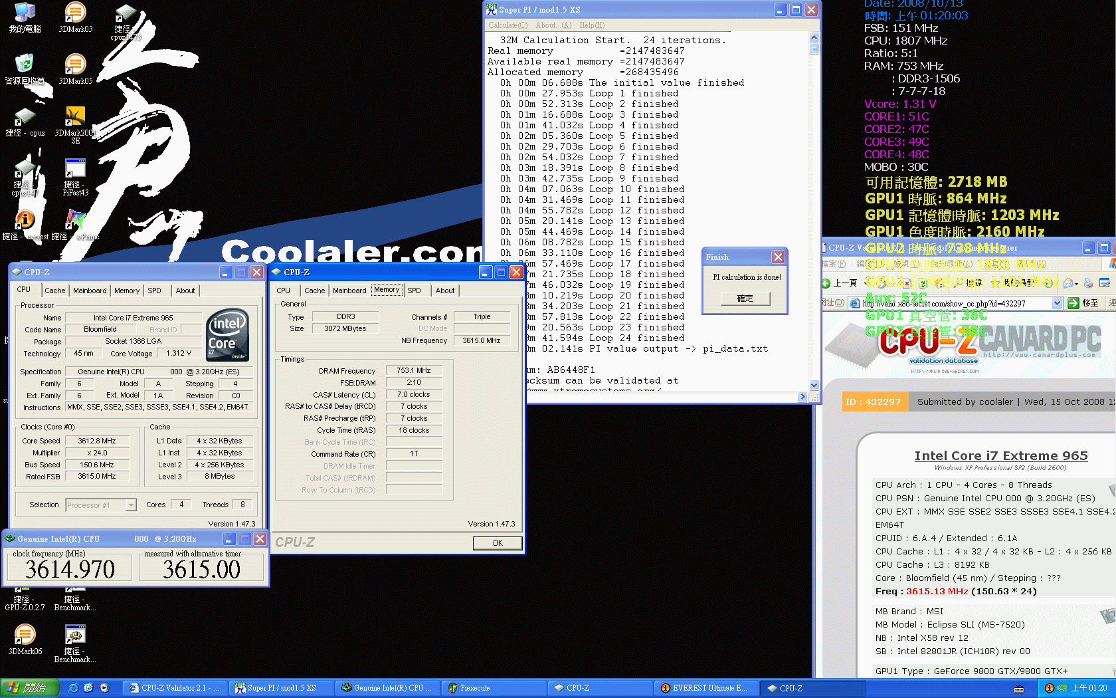Click the IE Print toolbar icon
This screenshot has height=698, width=1116.
1088,283
